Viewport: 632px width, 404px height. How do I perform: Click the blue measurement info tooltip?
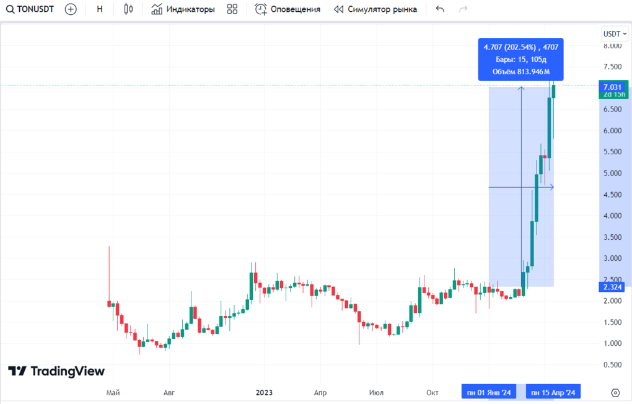click(521, 59)
